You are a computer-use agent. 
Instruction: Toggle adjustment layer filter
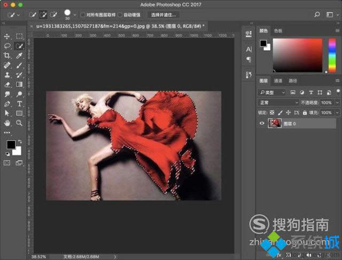tap(302, 92)
